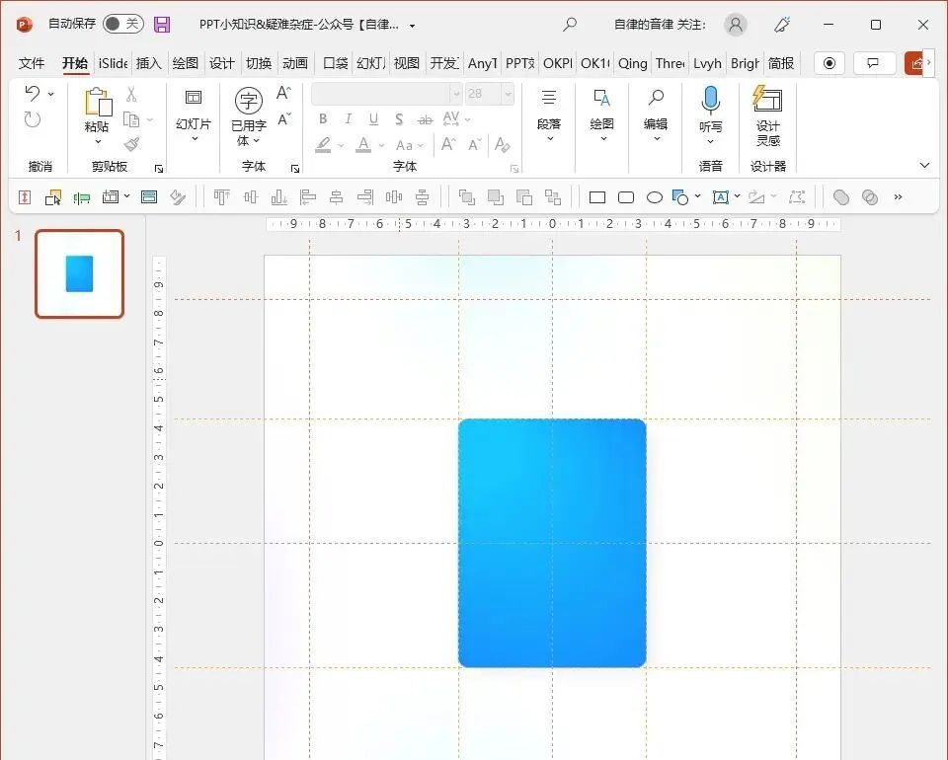The width and height of the screenshot is (948, 760).
Task: Switch to the iSlide tab
Action: point(113,63)
